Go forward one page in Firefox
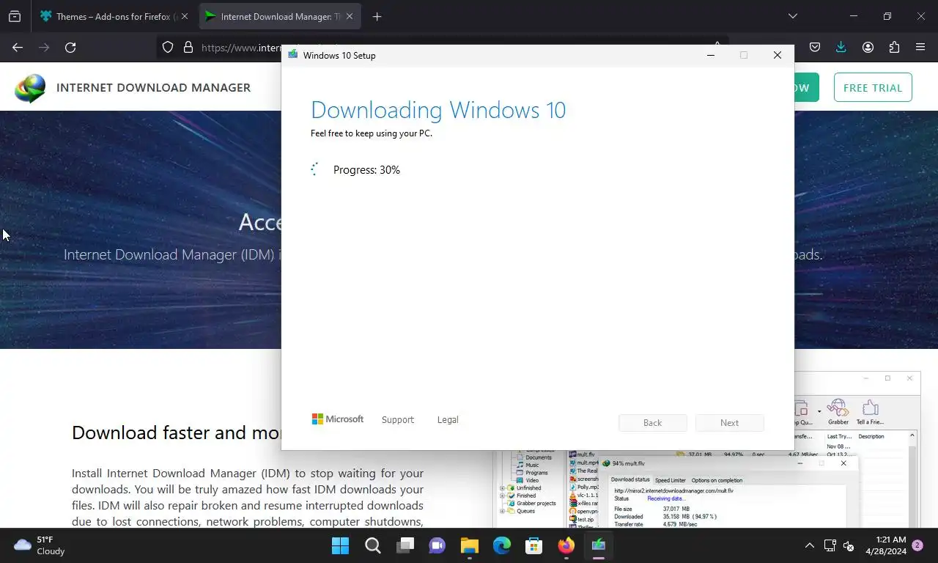Screen dimensions: 938x563 [x=44, y=48]
